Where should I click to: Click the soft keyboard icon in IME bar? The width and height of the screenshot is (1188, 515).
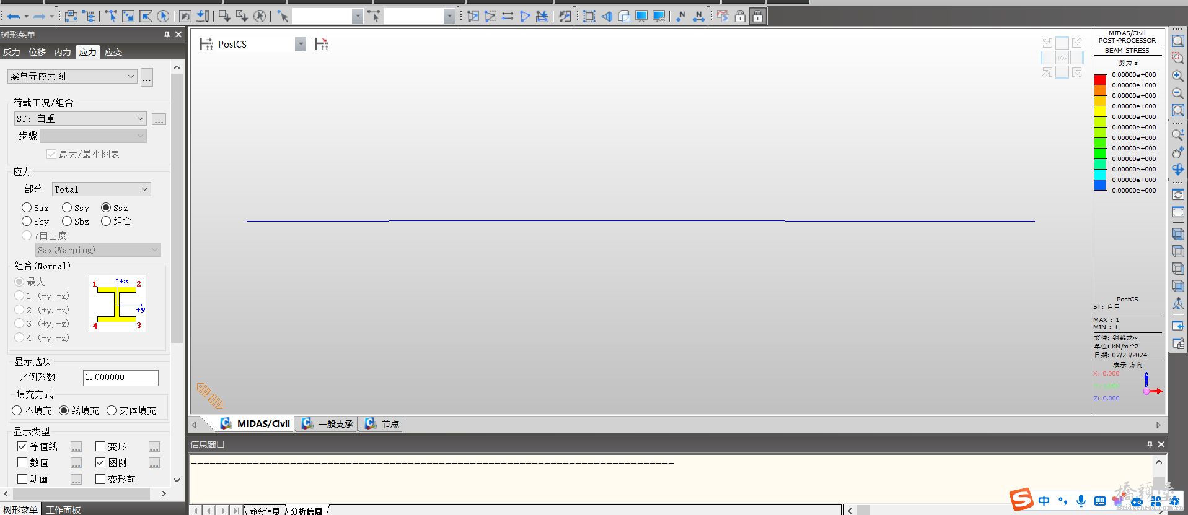[1100, 501]
